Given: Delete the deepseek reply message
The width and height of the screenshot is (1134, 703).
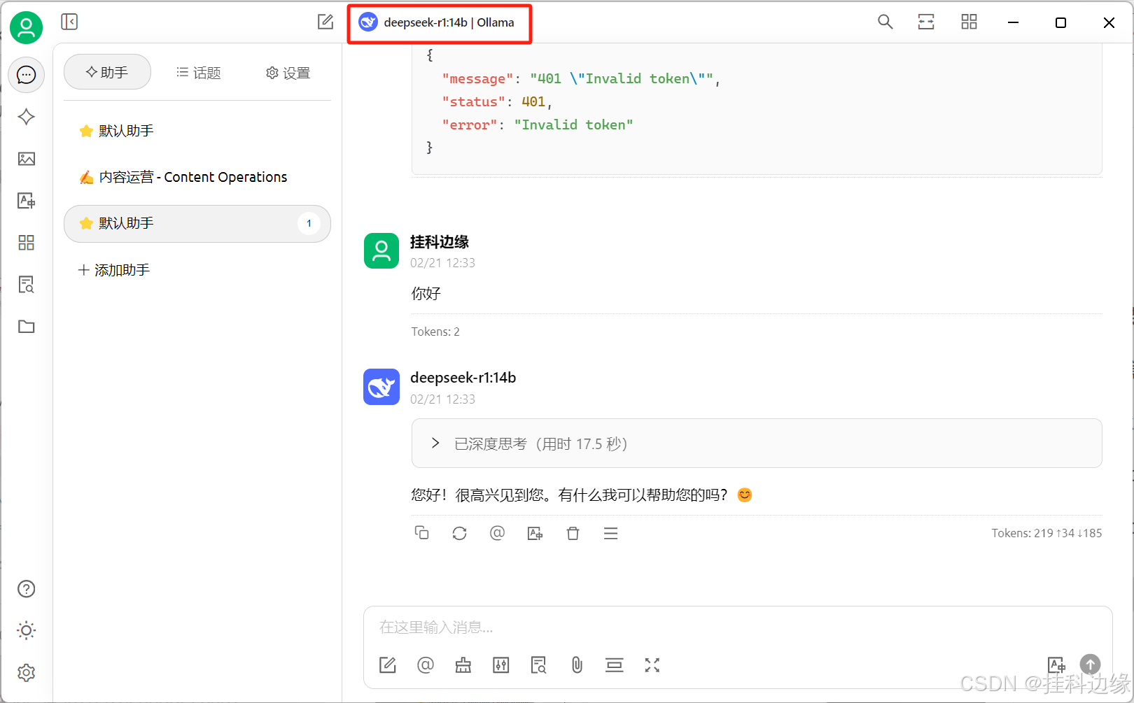Looking at the screenshot, I should 573,533.
